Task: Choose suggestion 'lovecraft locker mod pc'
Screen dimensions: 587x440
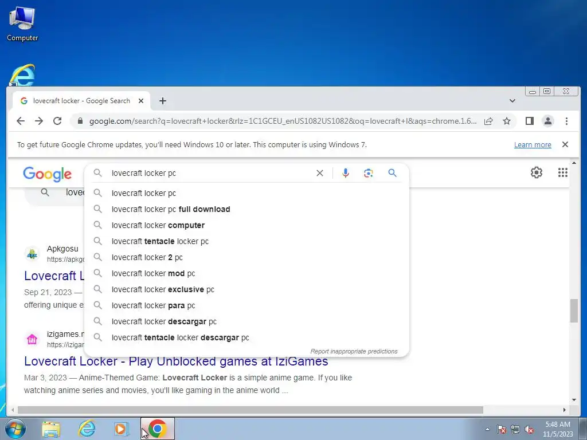Action: pyautogui.click(x=246, y=273)
